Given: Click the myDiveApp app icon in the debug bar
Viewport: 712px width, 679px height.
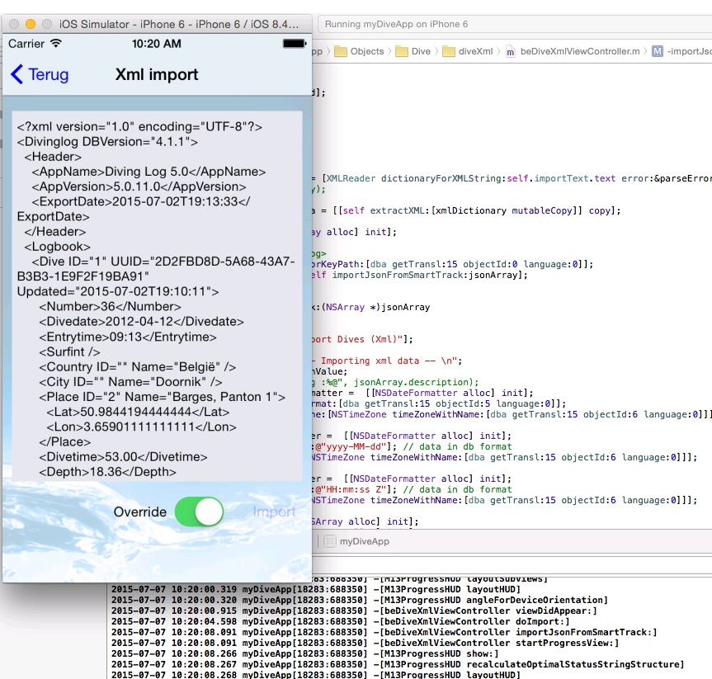Looking at the screenshot, I should (x=330, y=541).
